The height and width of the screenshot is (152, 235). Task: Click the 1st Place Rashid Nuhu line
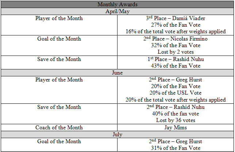click(x=176, y=59)
